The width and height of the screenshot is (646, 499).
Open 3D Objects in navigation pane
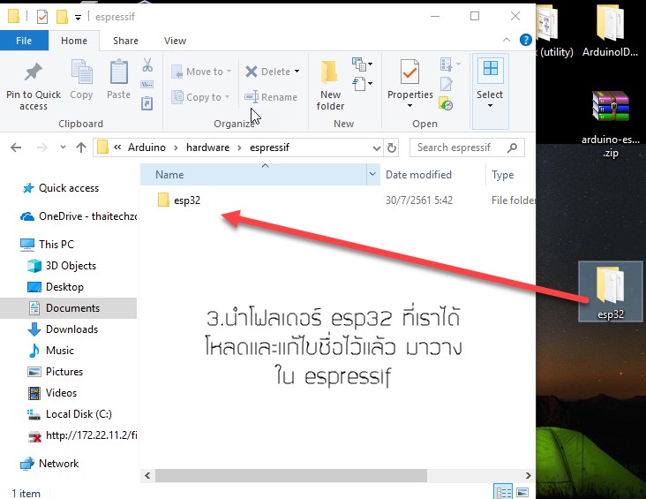pos(62,266)
